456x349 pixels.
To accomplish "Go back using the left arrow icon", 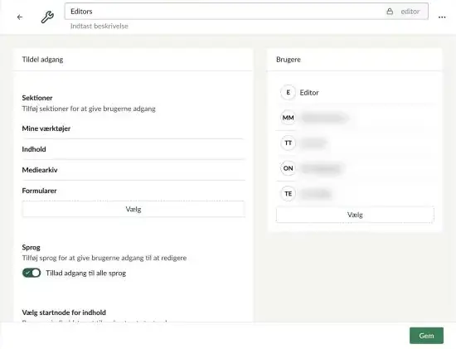I will [x=20, y=17].
